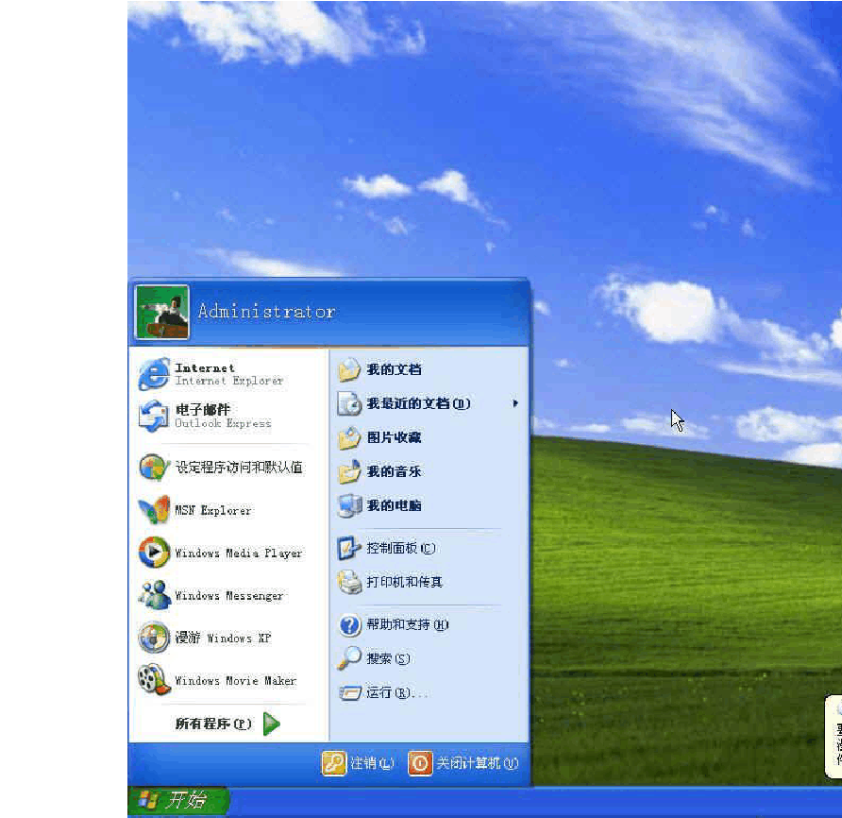Open the 运行 run icon

[349, 692]
